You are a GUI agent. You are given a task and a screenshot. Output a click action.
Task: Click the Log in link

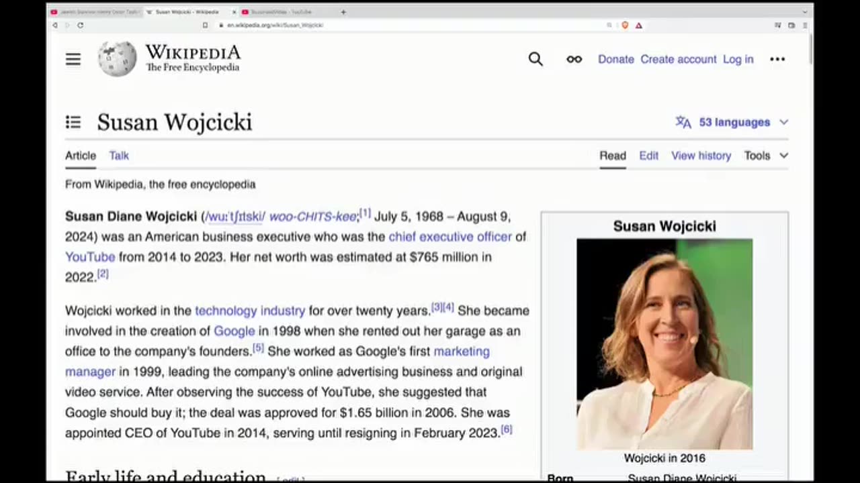pos(738,59)
